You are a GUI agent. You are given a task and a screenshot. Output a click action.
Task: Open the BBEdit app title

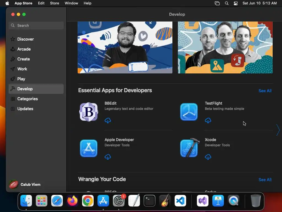[x=110, y=103]
